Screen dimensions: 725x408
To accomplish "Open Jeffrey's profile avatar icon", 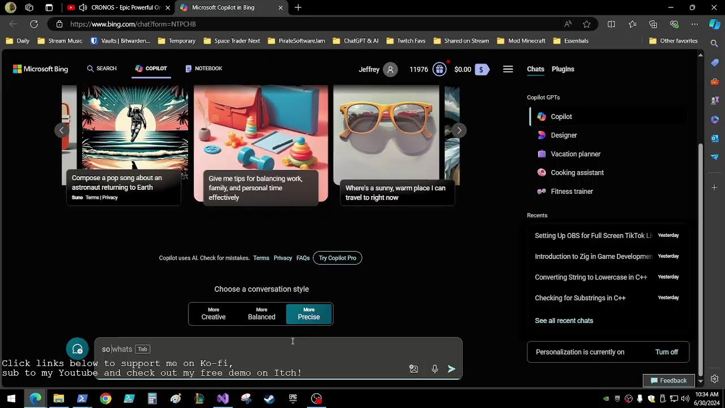I will point(390,69).
